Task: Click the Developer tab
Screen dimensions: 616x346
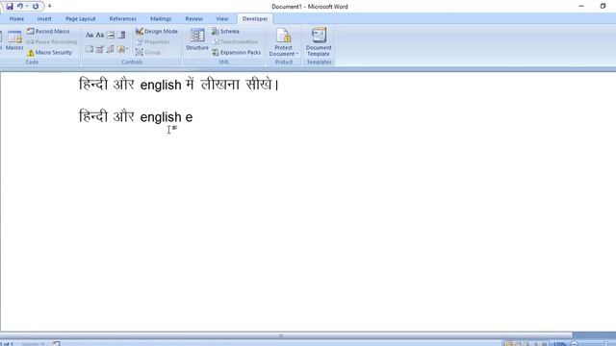Action: coord(255,19)
